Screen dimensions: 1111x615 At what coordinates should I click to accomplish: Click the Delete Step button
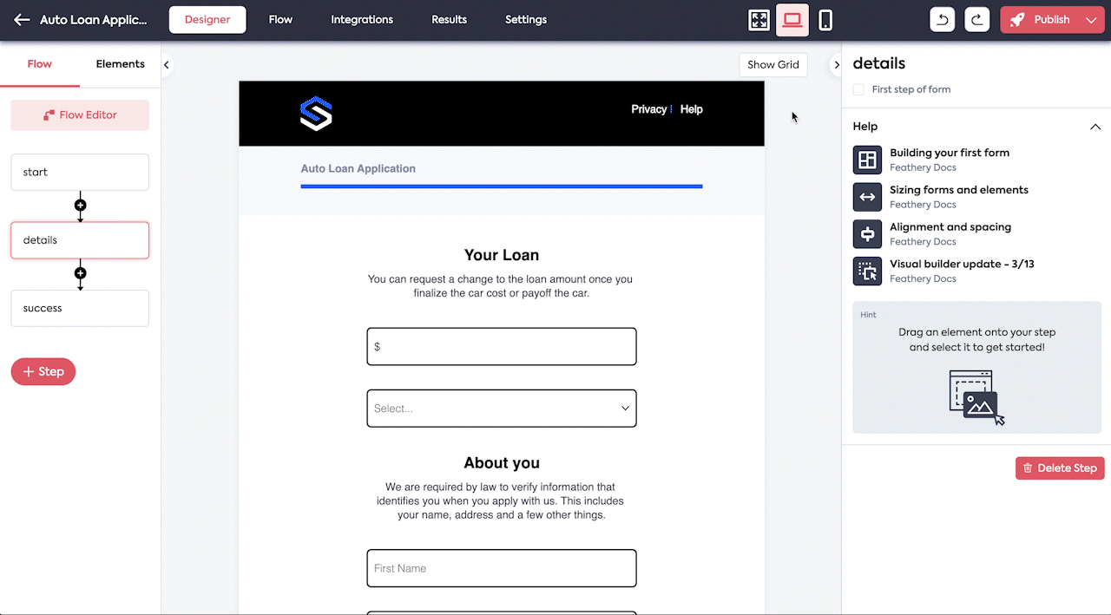click(1059, 468)
